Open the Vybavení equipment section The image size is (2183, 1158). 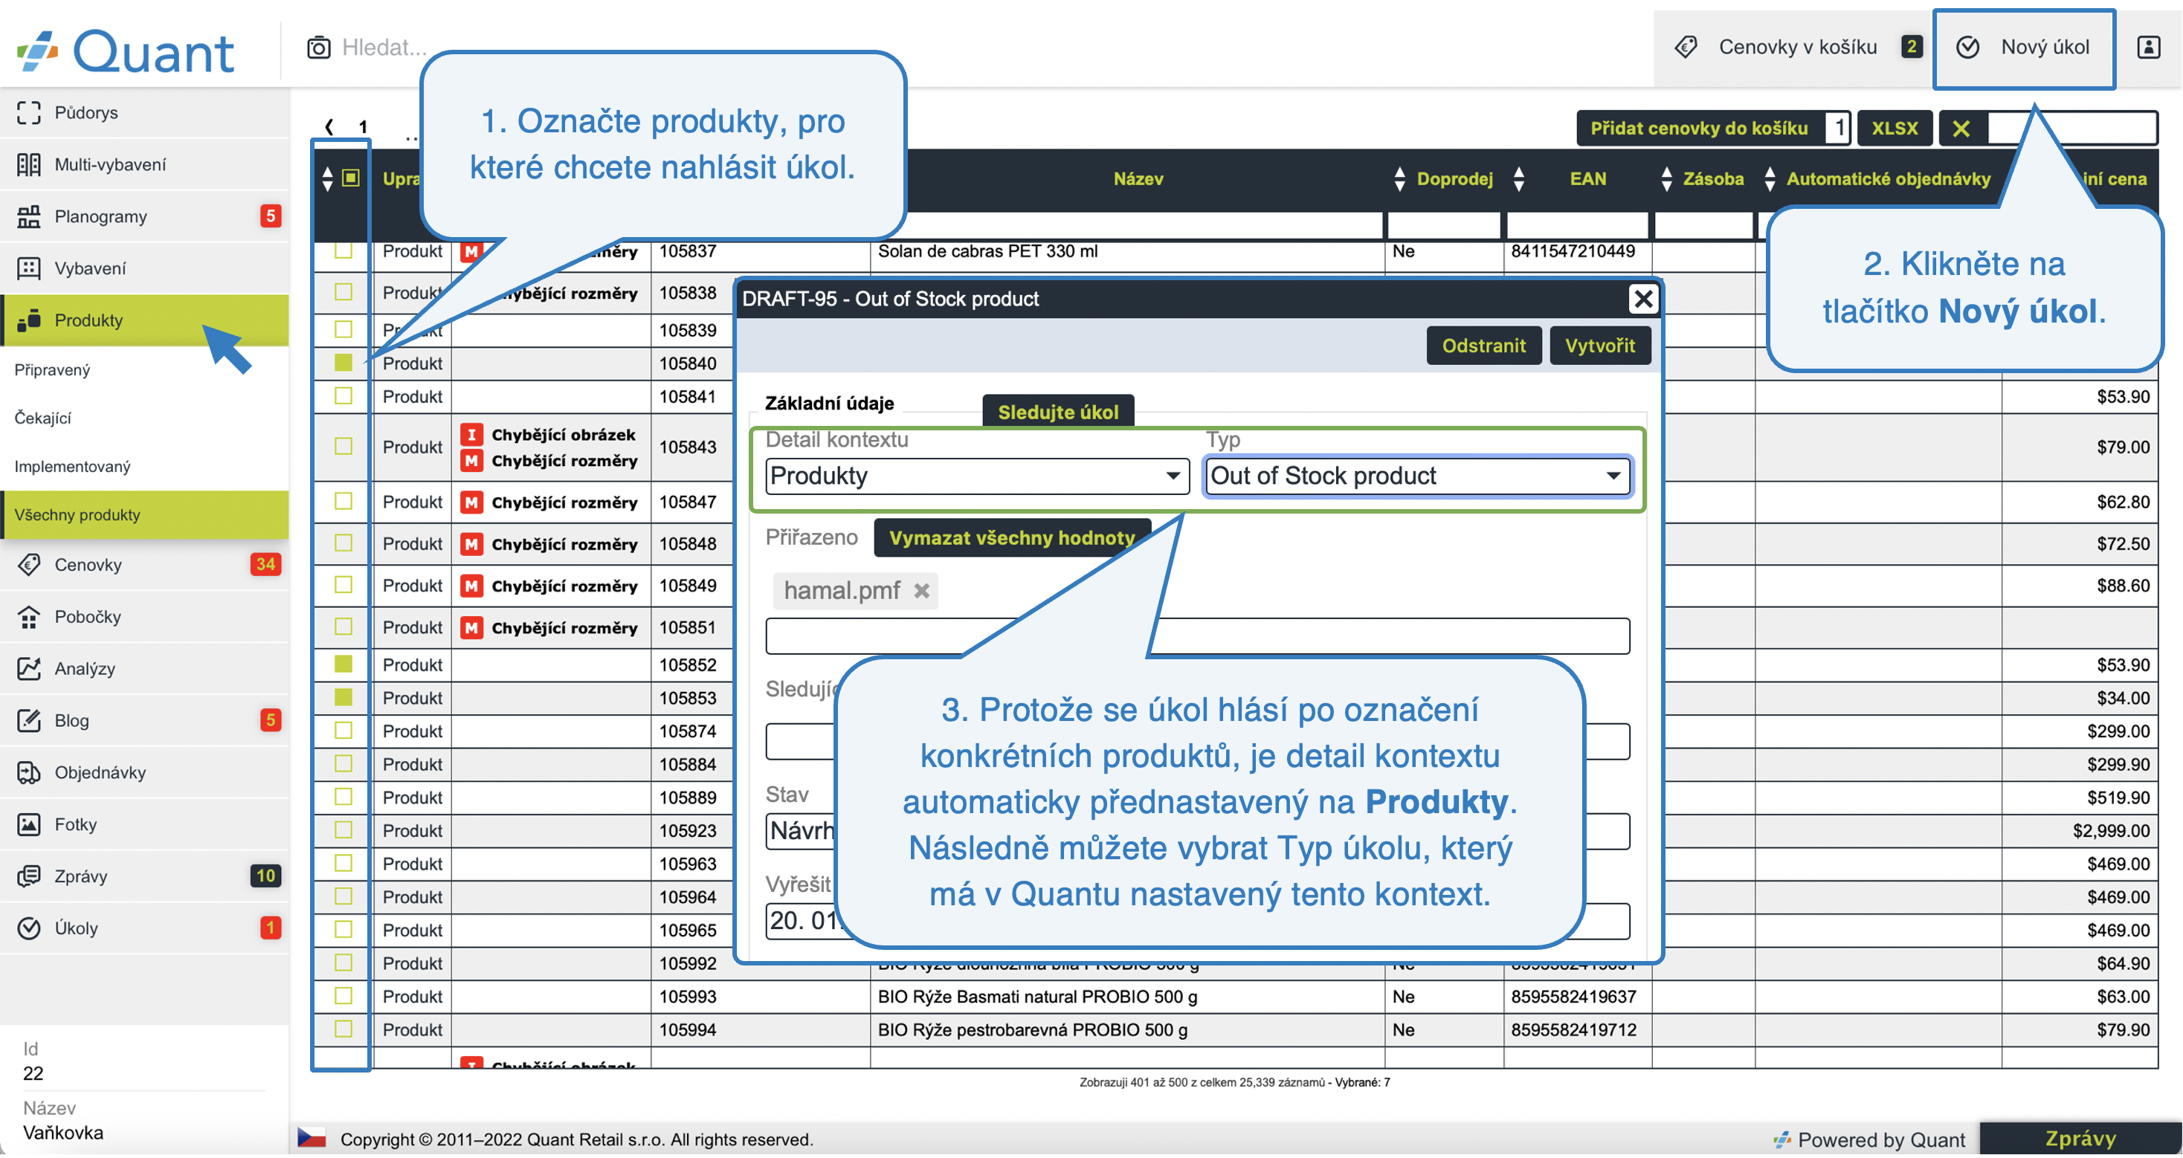pos(144,268)
